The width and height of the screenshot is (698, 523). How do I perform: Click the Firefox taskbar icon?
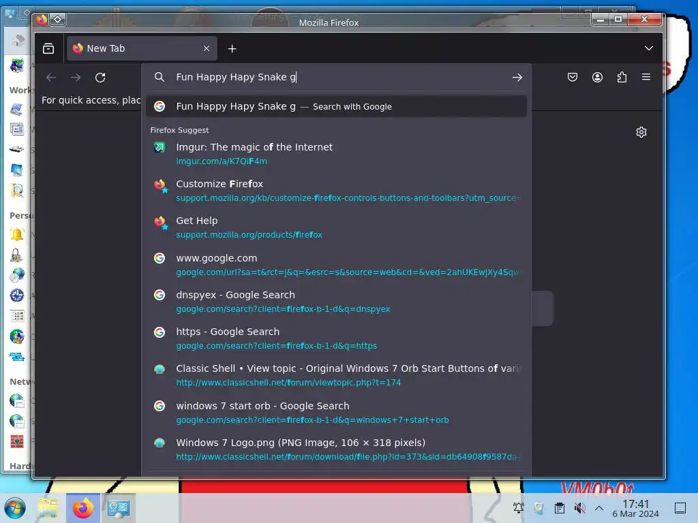click(83, 508)
